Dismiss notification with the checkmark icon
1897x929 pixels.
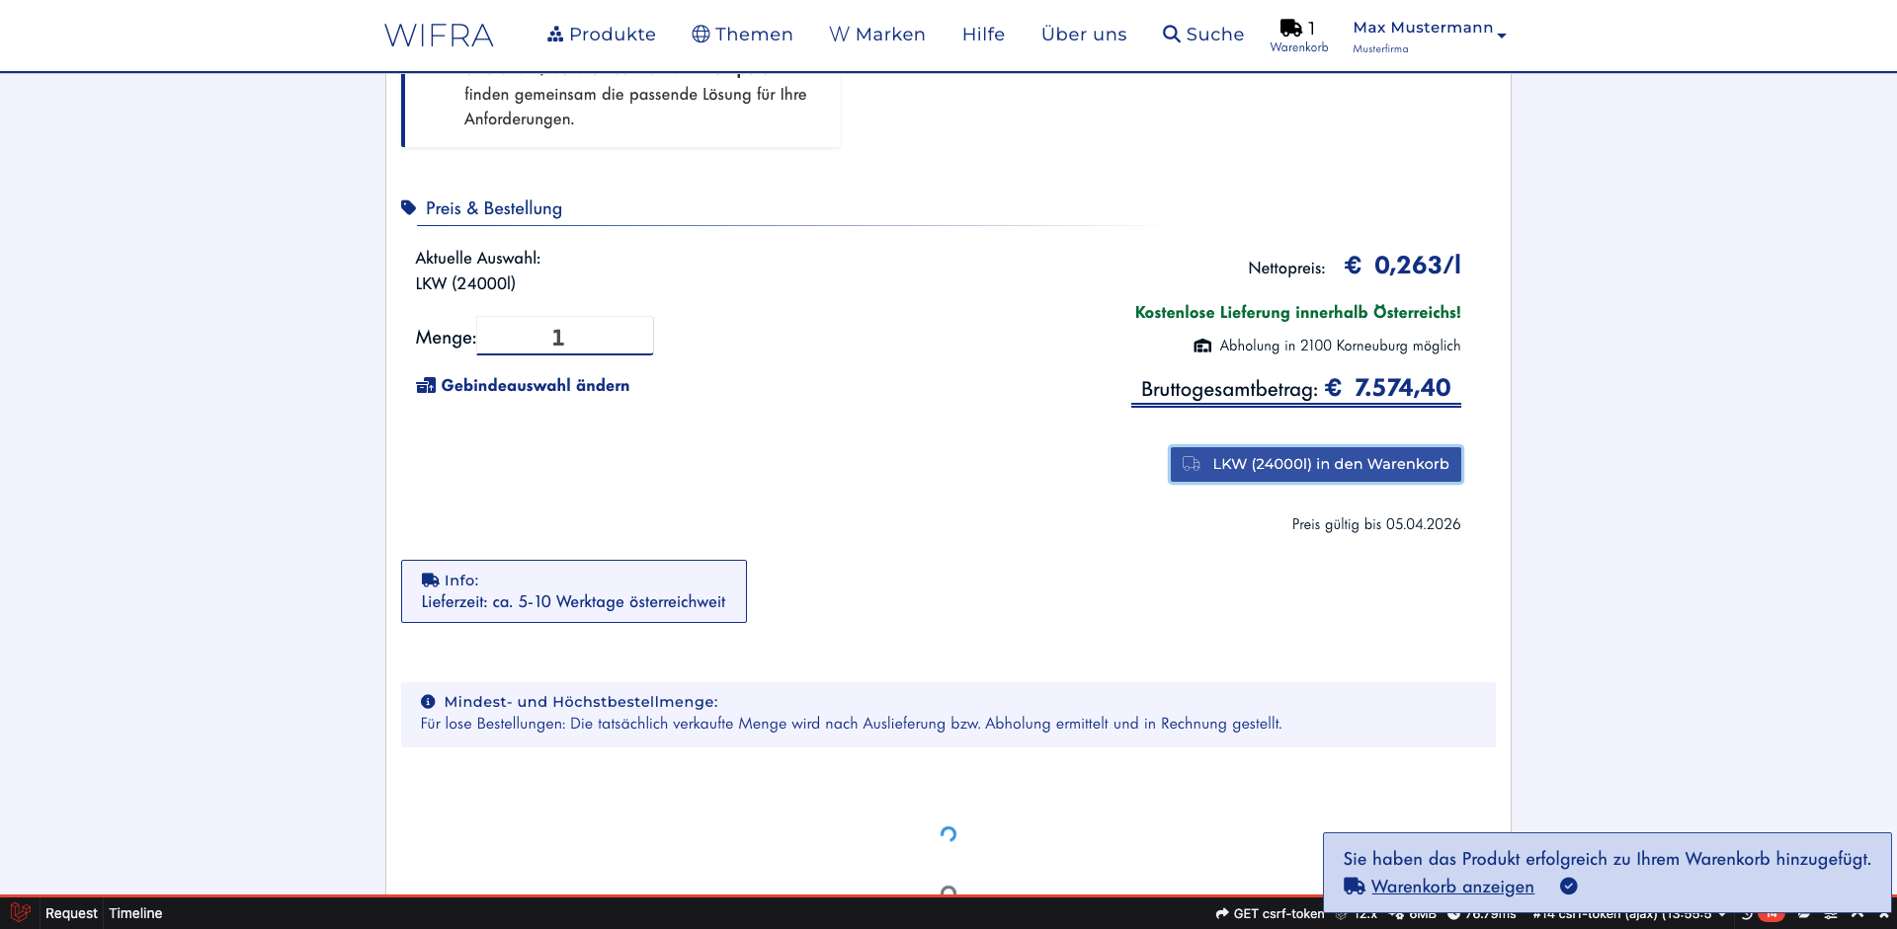click(x=1568, y=887)
